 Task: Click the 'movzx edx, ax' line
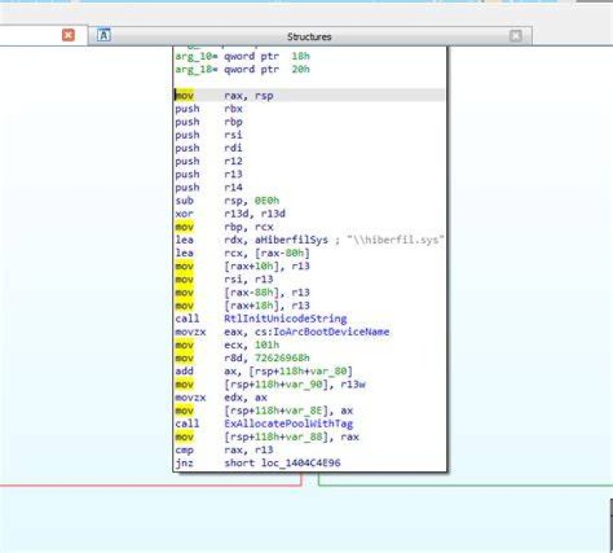click(221, 397)
